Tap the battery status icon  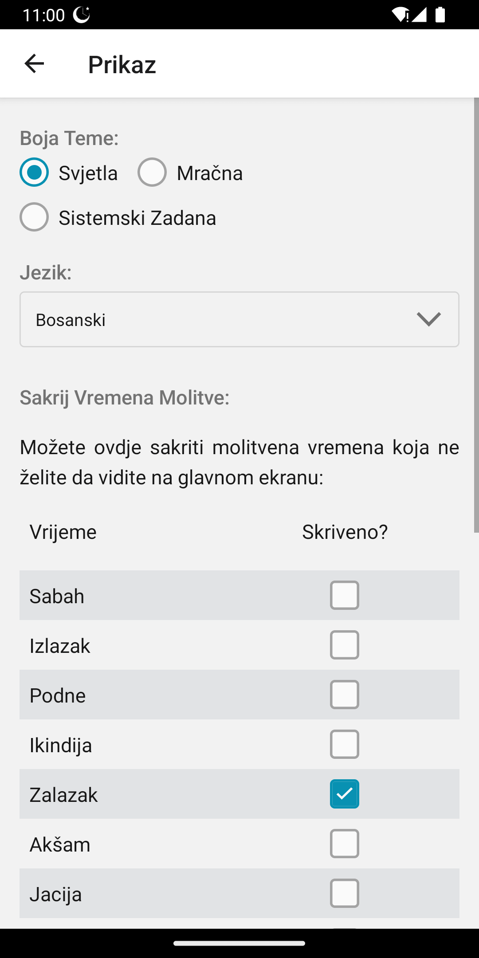click(x=440, y=15)
